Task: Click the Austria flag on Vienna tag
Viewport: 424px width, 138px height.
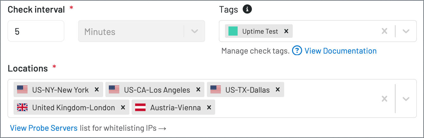Action: (x=140, y=107)
